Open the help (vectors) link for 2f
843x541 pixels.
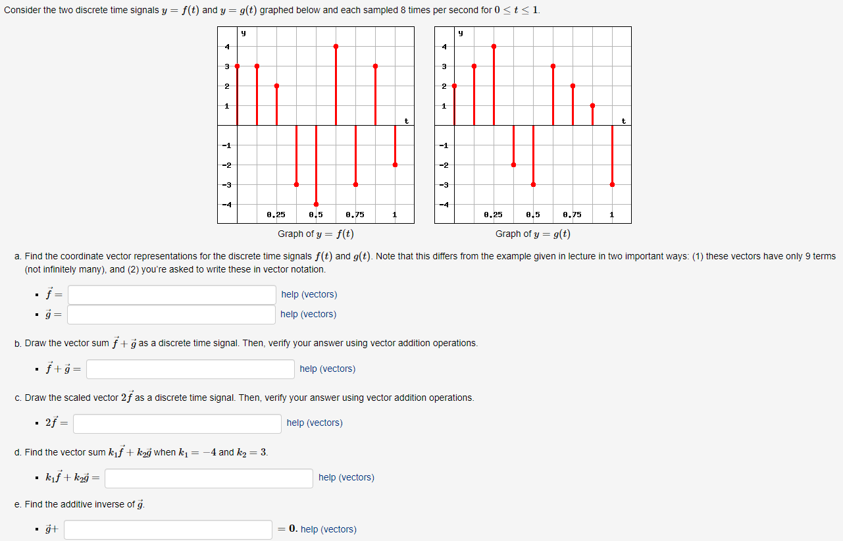point(315,423)
